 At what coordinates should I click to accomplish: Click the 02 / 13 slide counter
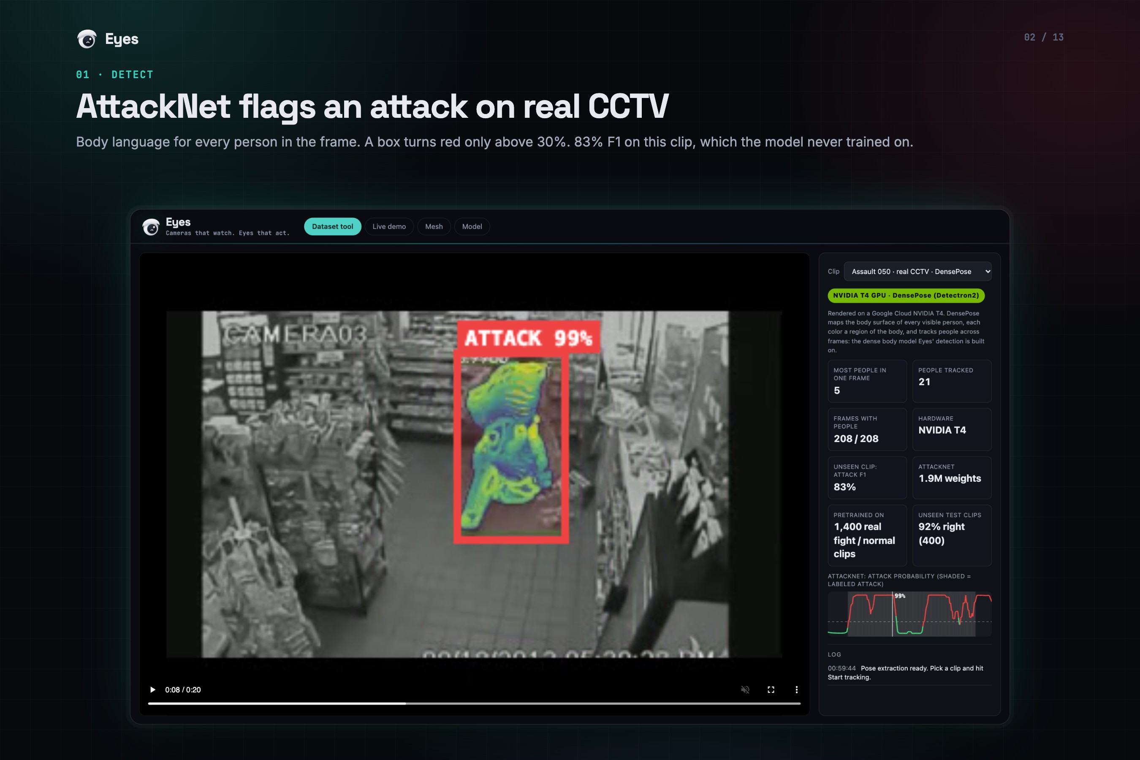click(x=1044, y=37)
